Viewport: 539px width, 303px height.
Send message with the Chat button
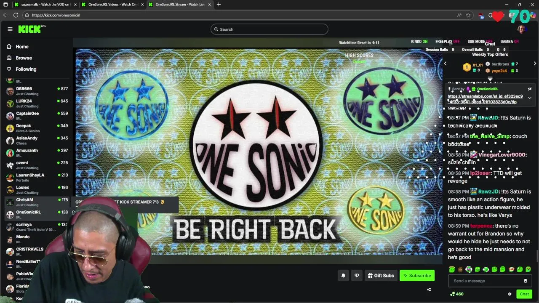click(x=524, y=294)
